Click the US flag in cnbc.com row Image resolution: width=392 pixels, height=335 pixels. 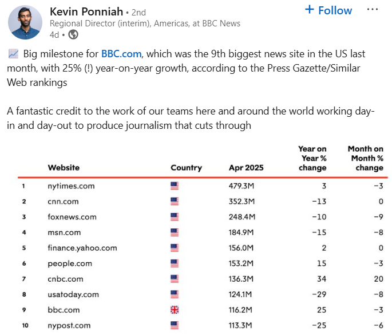click(175, 279)
